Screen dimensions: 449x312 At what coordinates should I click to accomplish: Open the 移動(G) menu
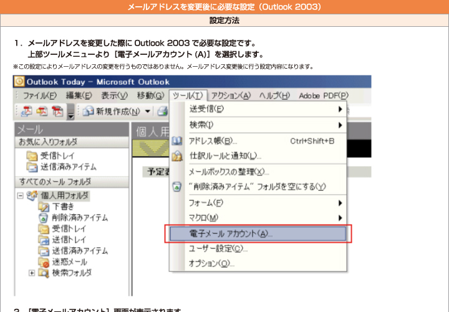point(150,95)
